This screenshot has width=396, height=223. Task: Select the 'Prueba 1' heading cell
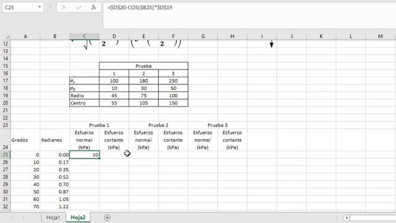pos(99,125)
